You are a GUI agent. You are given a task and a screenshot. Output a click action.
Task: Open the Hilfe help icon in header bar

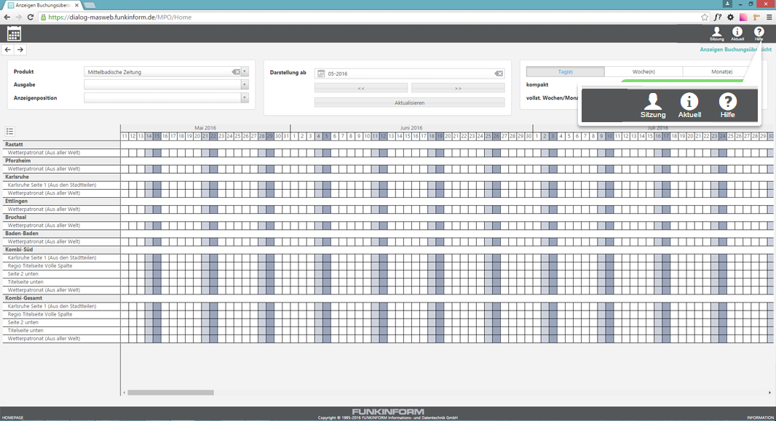click(759, 33)
